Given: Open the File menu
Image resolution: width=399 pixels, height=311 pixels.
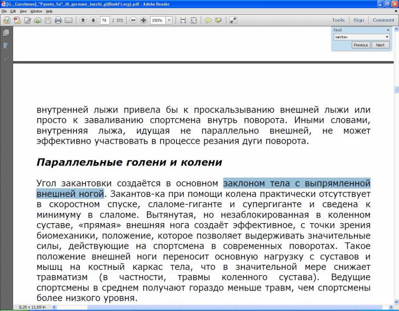Looking at the screenshot, I should pyautogui.click(x=4, y=11).
